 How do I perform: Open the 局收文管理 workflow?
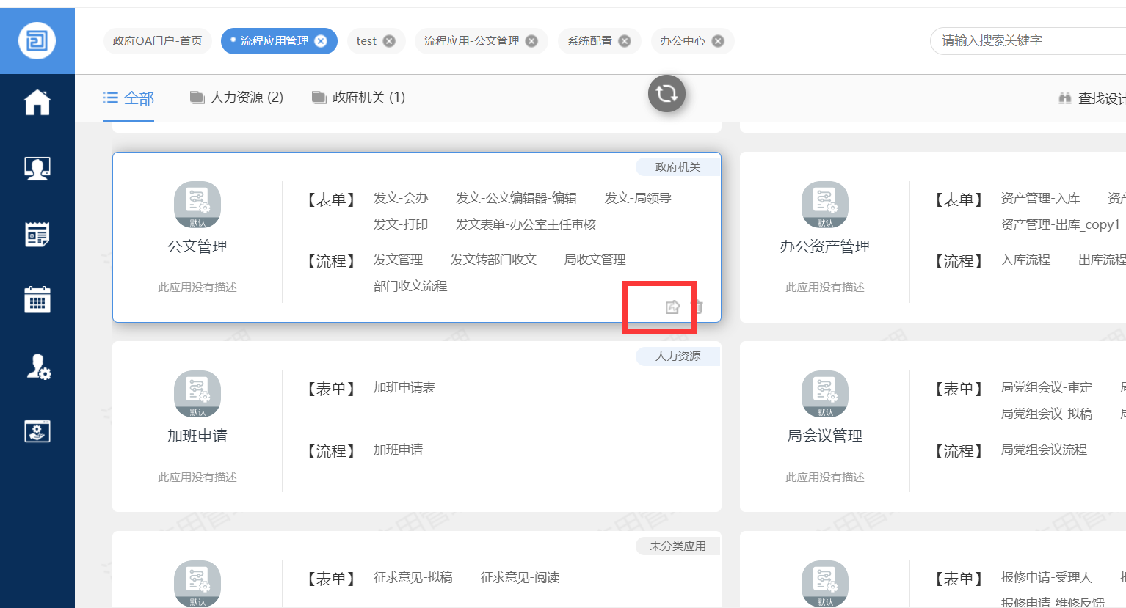click(595, 260)
